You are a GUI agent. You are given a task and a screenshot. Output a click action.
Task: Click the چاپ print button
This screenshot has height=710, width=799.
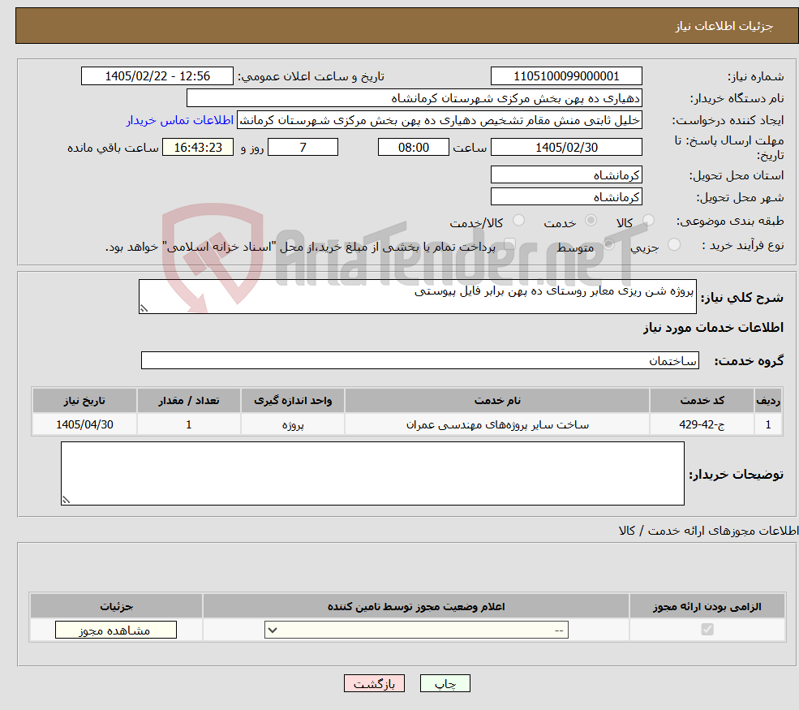445,683
